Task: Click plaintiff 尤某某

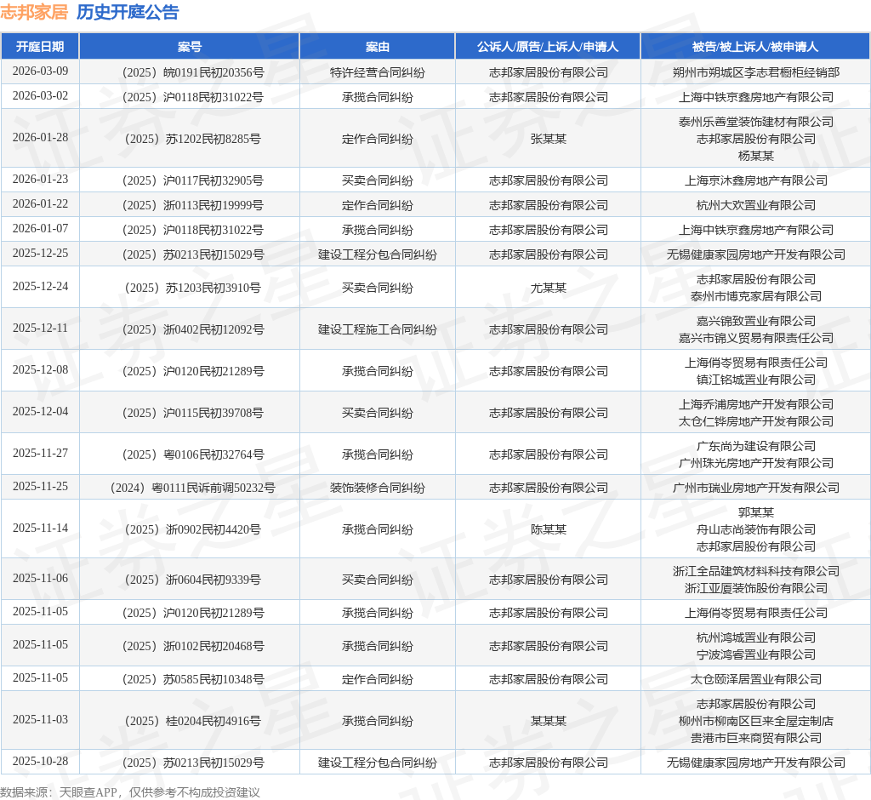Action: tap(549, 288)
